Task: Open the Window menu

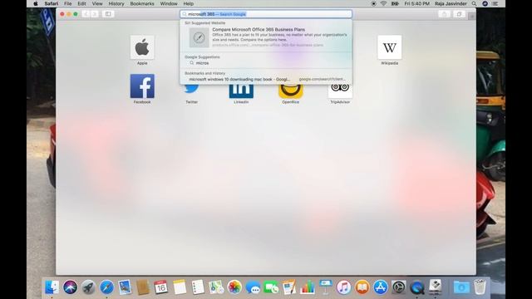Action: click(x=169, y=3)
